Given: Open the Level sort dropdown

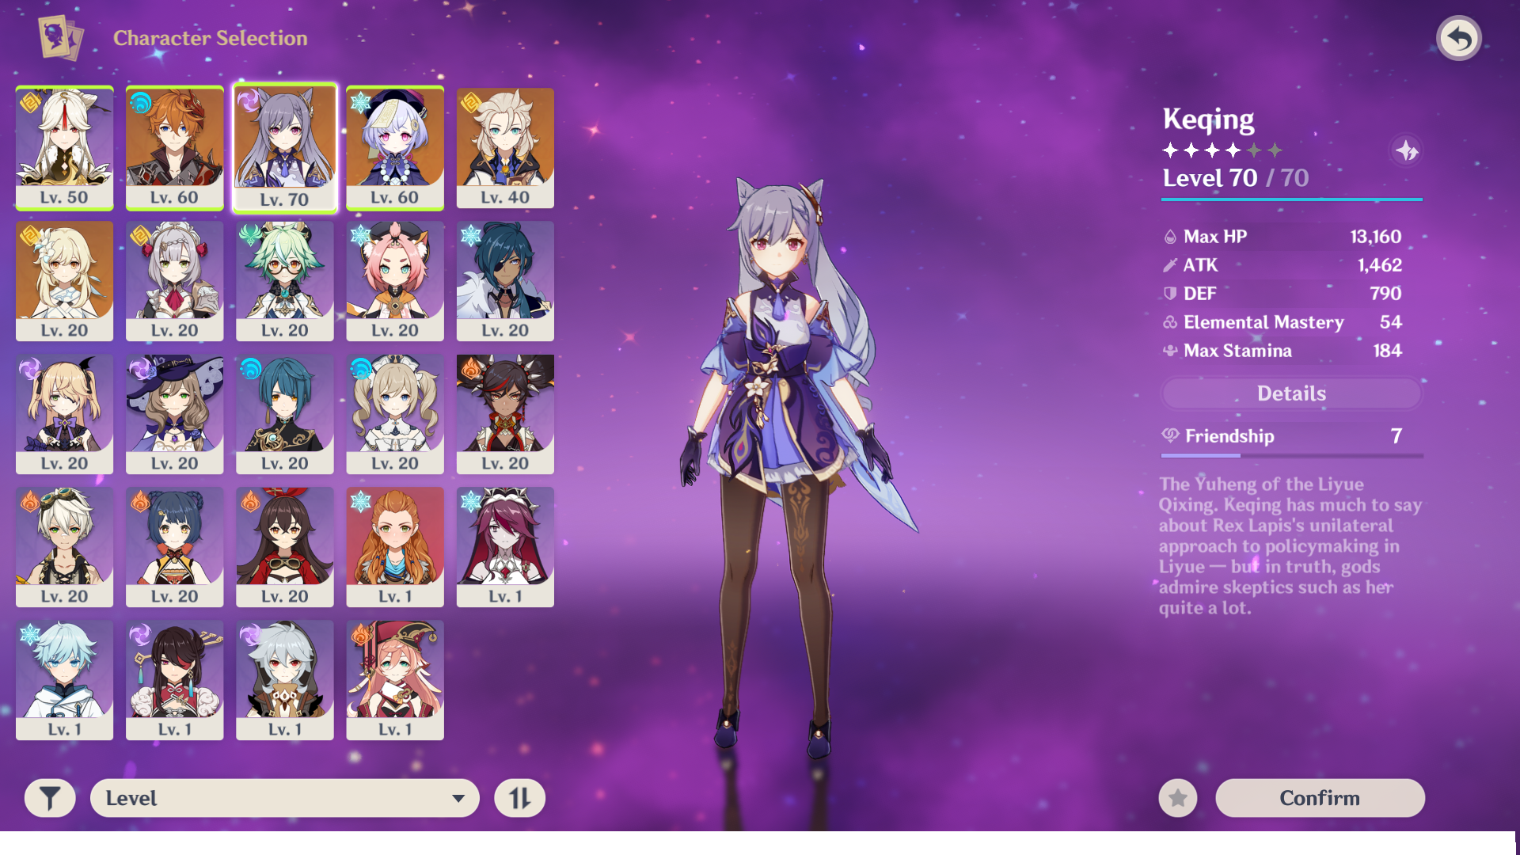Looking at the screenshot, I should [285, 798].
